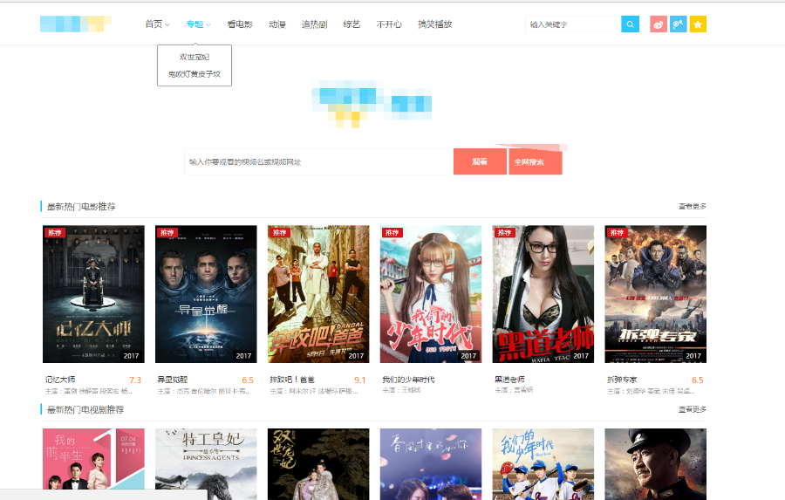Click the blue user login icon
Screen dimensions: 785x500
pyautogui.click(x=678, y=24)
